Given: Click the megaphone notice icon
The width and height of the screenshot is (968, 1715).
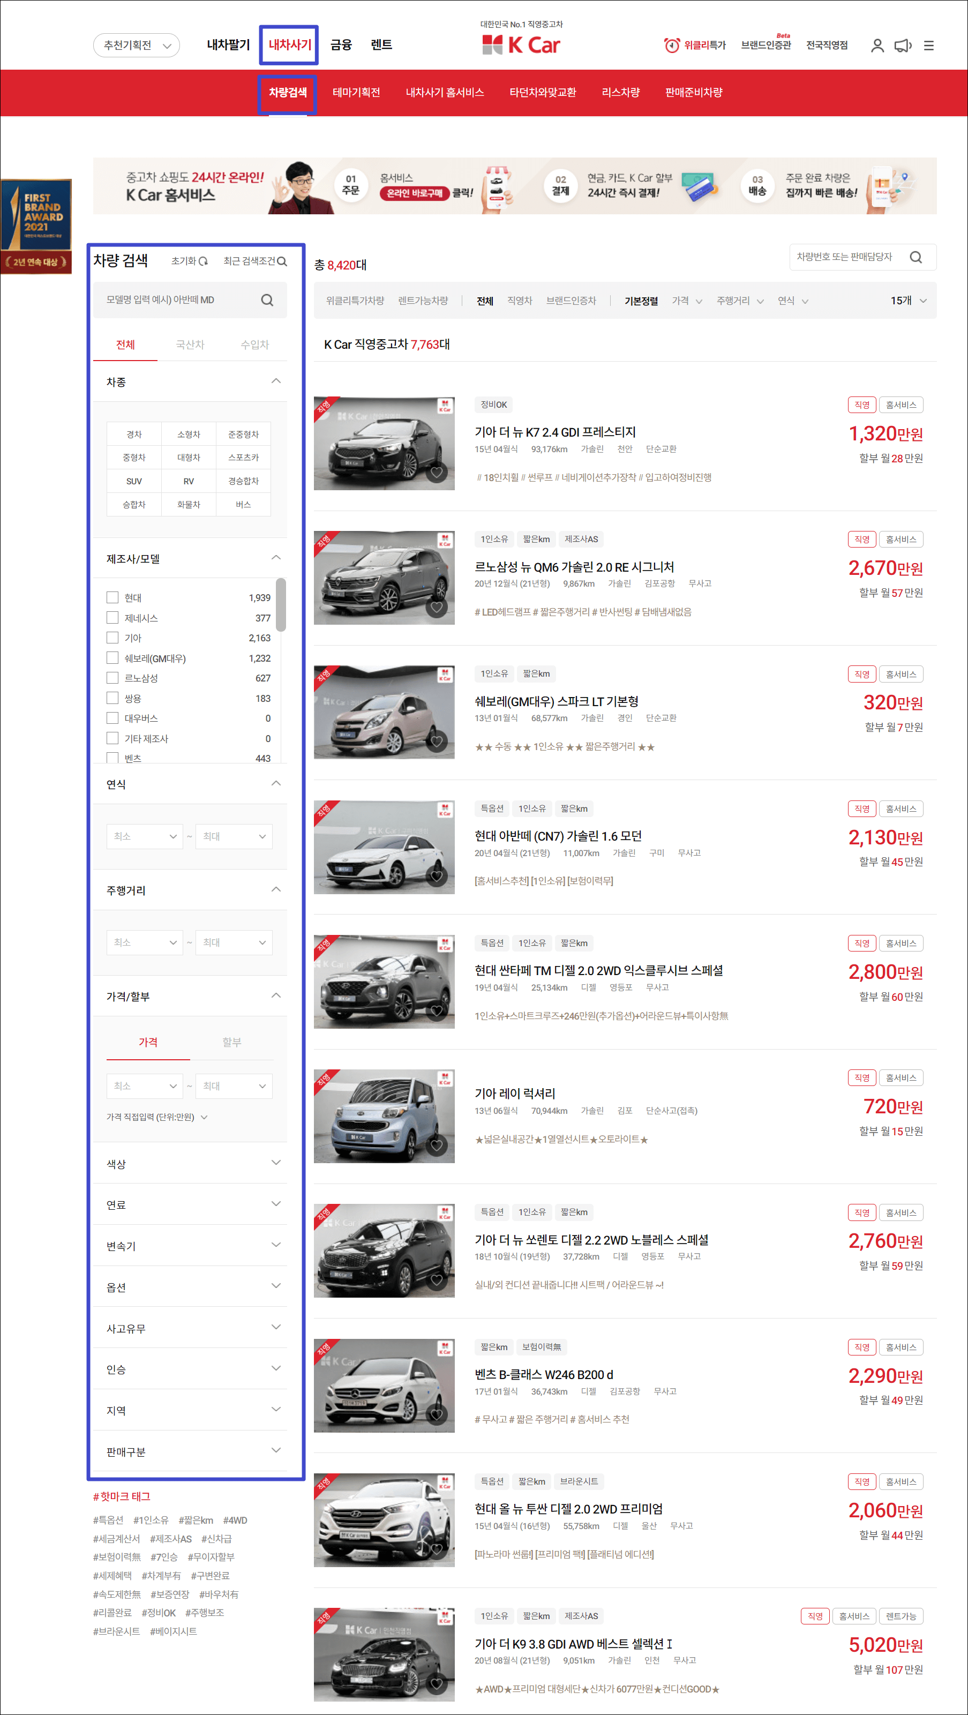Looking at the screenshot, I should click(x=902, y=45).
